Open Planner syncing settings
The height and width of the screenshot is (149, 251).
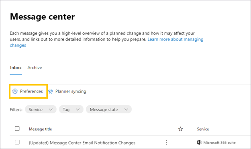click(x=67, y=91)
